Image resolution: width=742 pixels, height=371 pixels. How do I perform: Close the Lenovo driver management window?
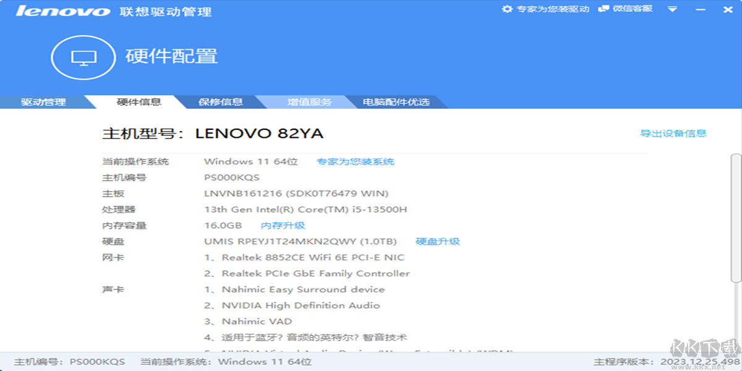727,9
